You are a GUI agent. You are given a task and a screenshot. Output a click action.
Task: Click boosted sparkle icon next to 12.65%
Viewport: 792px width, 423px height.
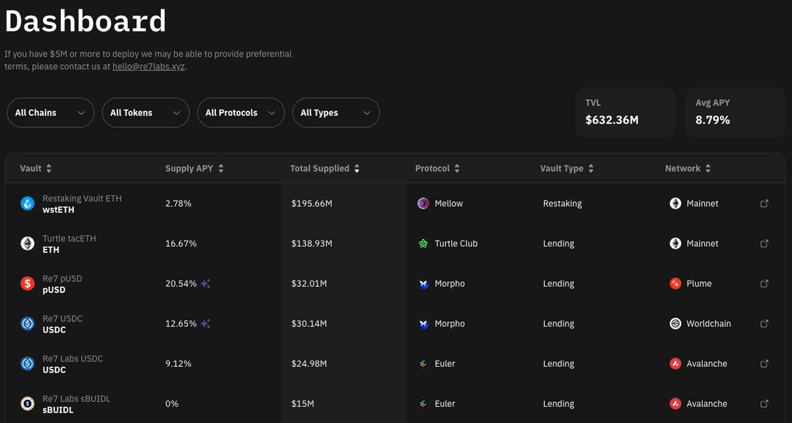tap(205, 323)
